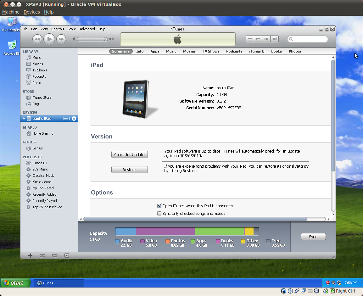Image resolution: width=363 pixels, height=296 pixels.
Task: Switch to the Music tab
Action: pos(171,51)
